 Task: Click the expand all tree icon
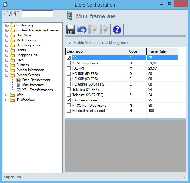click(9, 14)
